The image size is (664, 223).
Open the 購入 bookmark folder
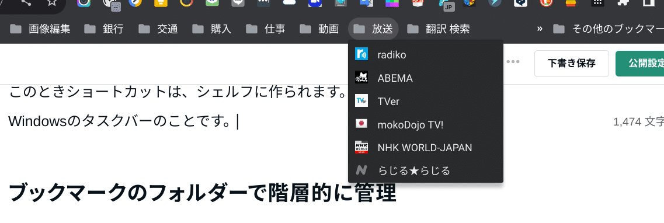211,29
